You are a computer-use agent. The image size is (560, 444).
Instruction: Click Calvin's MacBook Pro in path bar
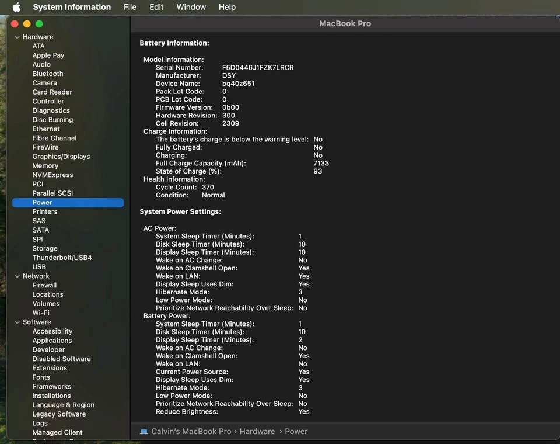click(x=191, y=432)
